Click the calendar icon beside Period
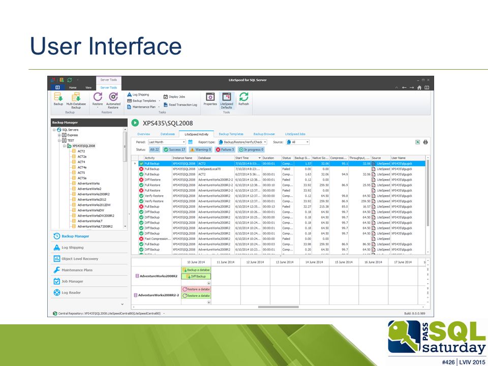Screen dimensions: 488x366 (x=190, y=142)
